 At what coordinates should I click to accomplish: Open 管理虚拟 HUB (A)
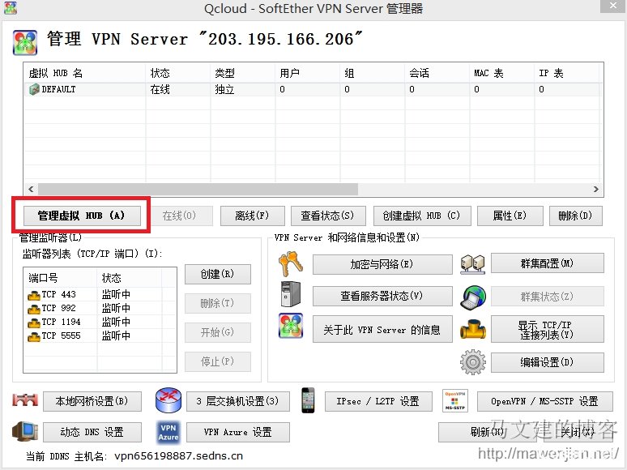(x=82, y=216)
